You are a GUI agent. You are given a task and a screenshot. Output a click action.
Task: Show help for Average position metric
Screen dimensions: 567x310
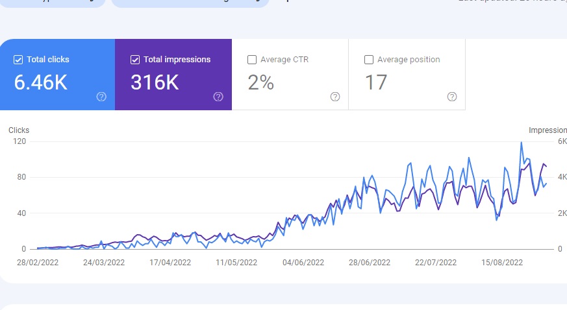[452, 97]
